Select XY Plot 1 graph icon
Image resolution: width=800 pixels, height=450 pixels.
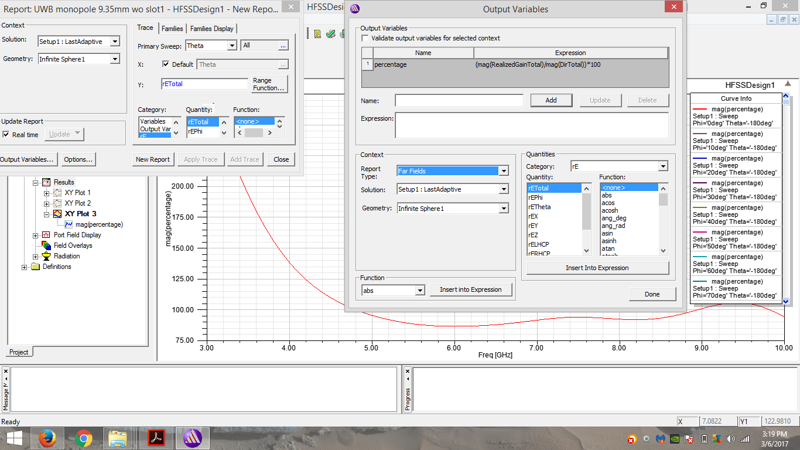point(57,193)
